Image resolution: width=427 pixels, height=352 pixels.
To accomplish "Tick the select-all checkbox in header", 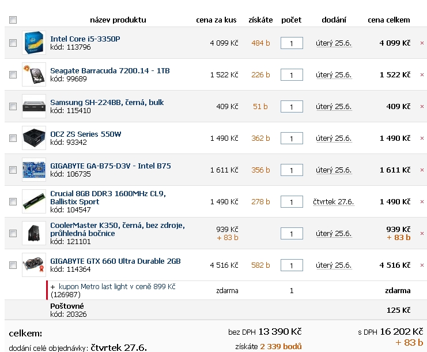I will click(x=13, y=20).
